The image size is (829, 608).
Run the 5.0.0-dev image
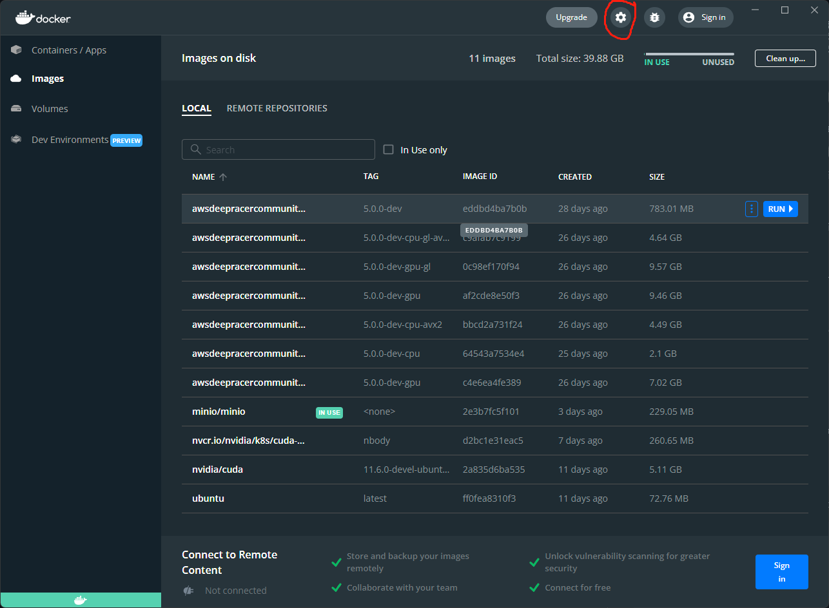tap(781, 209)
